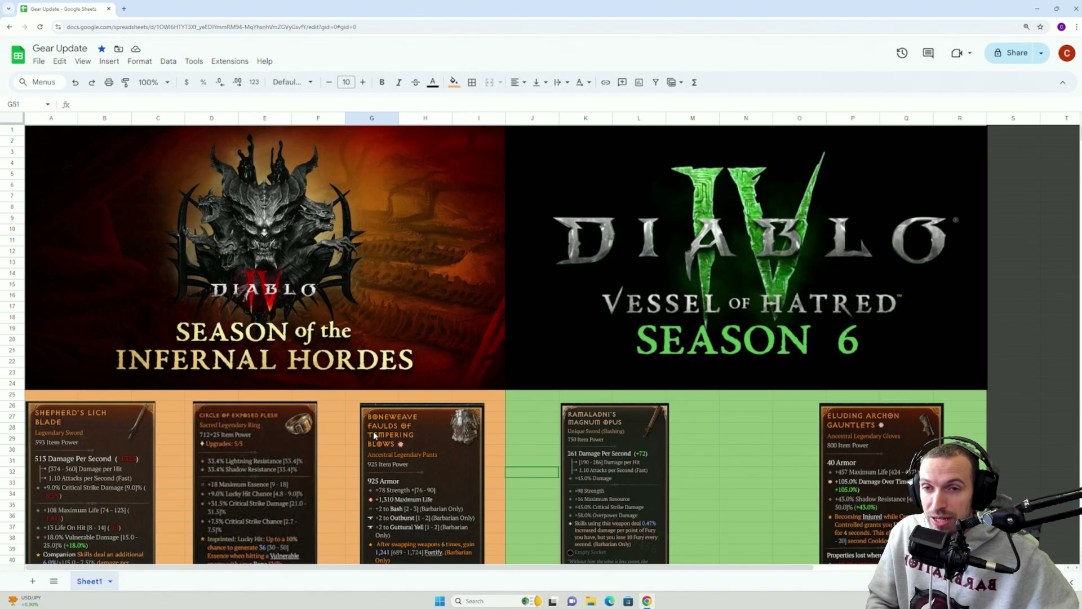Screen dimensions: 1082x609
Task: Open Windows Start menu on taskbar
Action: point(440,601)
